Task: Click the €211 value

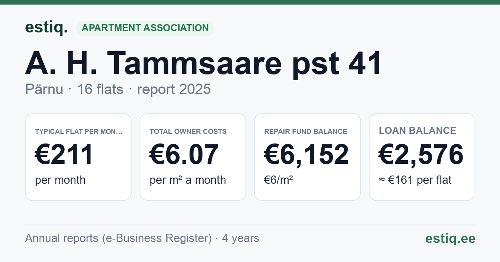Action: (x=64, y=155)
